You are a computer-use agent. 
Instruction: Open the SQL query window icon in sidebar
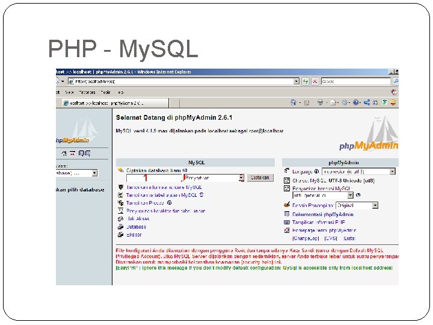[x=72, y=153]
